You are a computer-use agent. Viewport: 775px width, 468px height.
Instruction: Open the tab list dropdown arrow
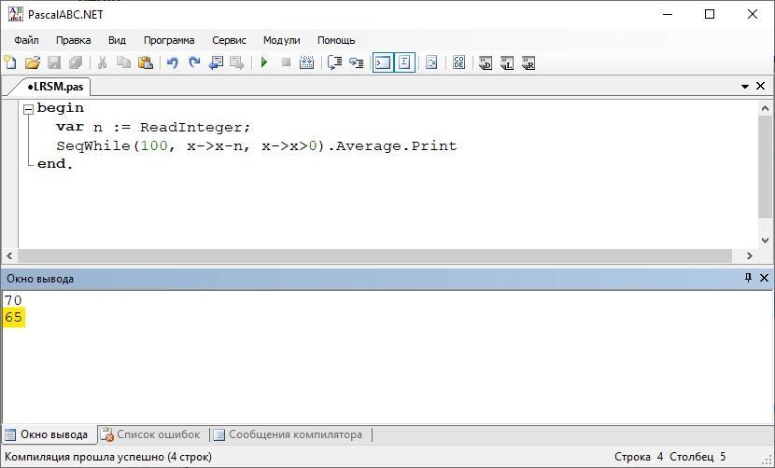coord(745,87)
